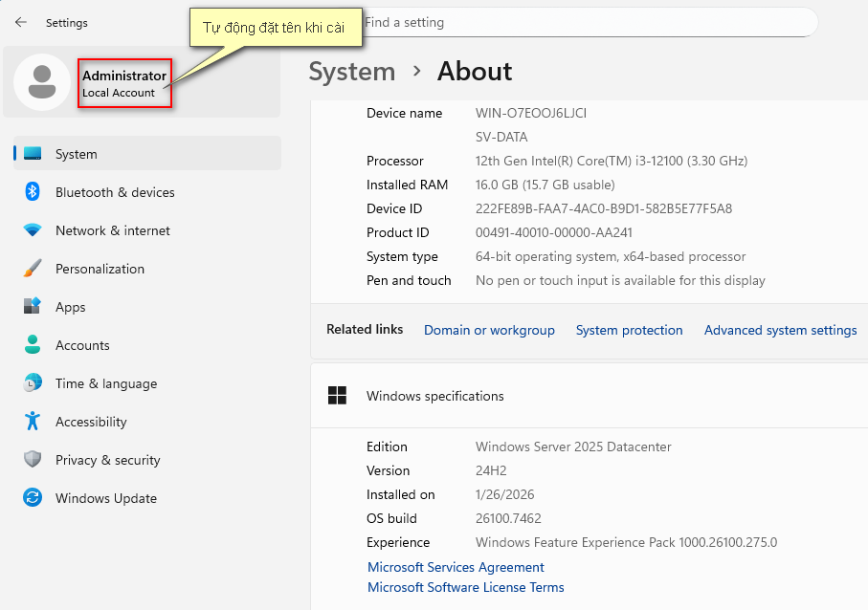Open the System settings page label

click(77, 154)
